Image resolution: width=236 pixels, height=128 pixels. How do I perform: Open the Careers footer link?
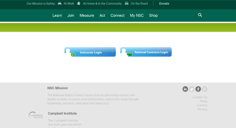202,105
